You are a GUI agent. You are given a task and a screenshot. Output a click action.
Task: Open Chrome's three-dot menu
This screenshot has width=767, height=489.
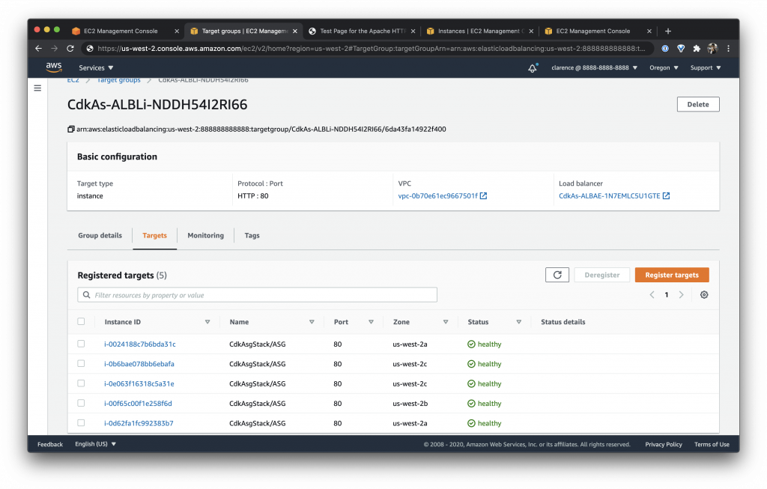[x=728, y=49]
